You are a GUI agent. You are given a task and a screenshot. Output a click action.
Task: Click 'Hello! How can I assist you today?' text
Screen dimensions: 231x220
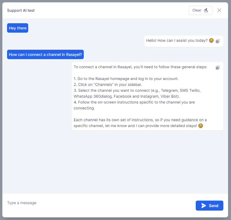[177, 41]
